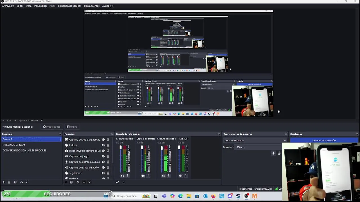Remove transition with trash icon

pos(279,153)
